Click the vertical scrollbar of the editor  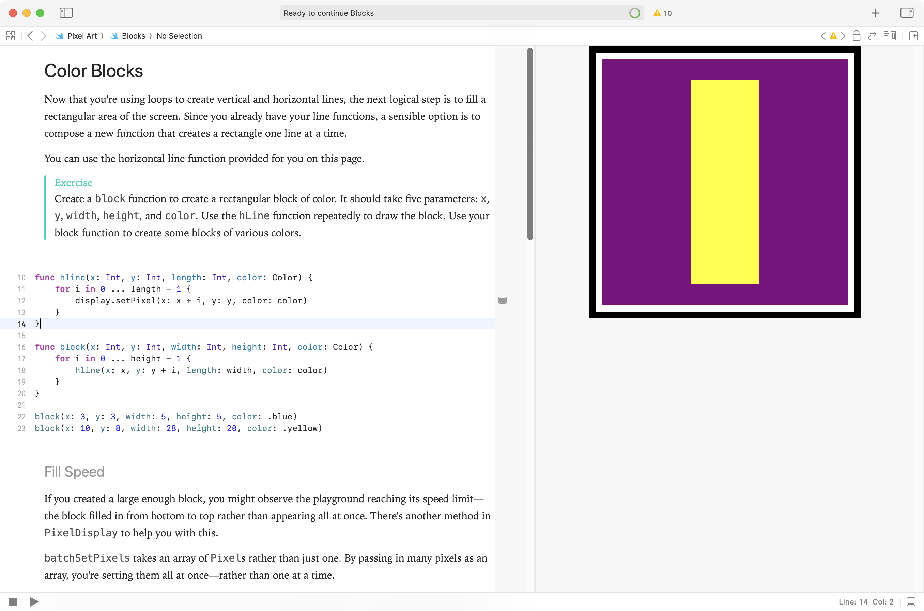529,144
